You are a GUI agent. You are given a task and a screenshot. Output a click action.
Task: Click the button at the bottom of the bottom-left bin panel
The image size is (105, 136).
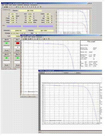pyautogui.click(x=7, y=65)
